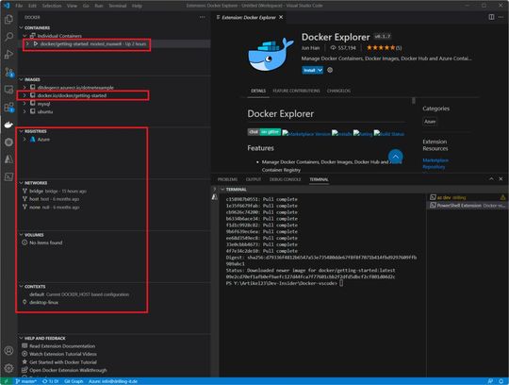The height and width of the screenshot is (385, 509).
Task: Click the notifications bell in status bar
Action: pyautogui.click(x=501, y=381)
